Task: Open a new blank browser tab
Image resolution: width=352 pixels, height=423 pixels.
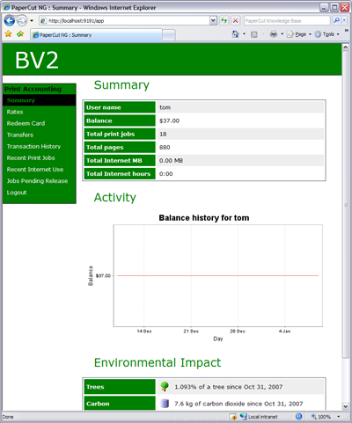Action: pos(169,35)
